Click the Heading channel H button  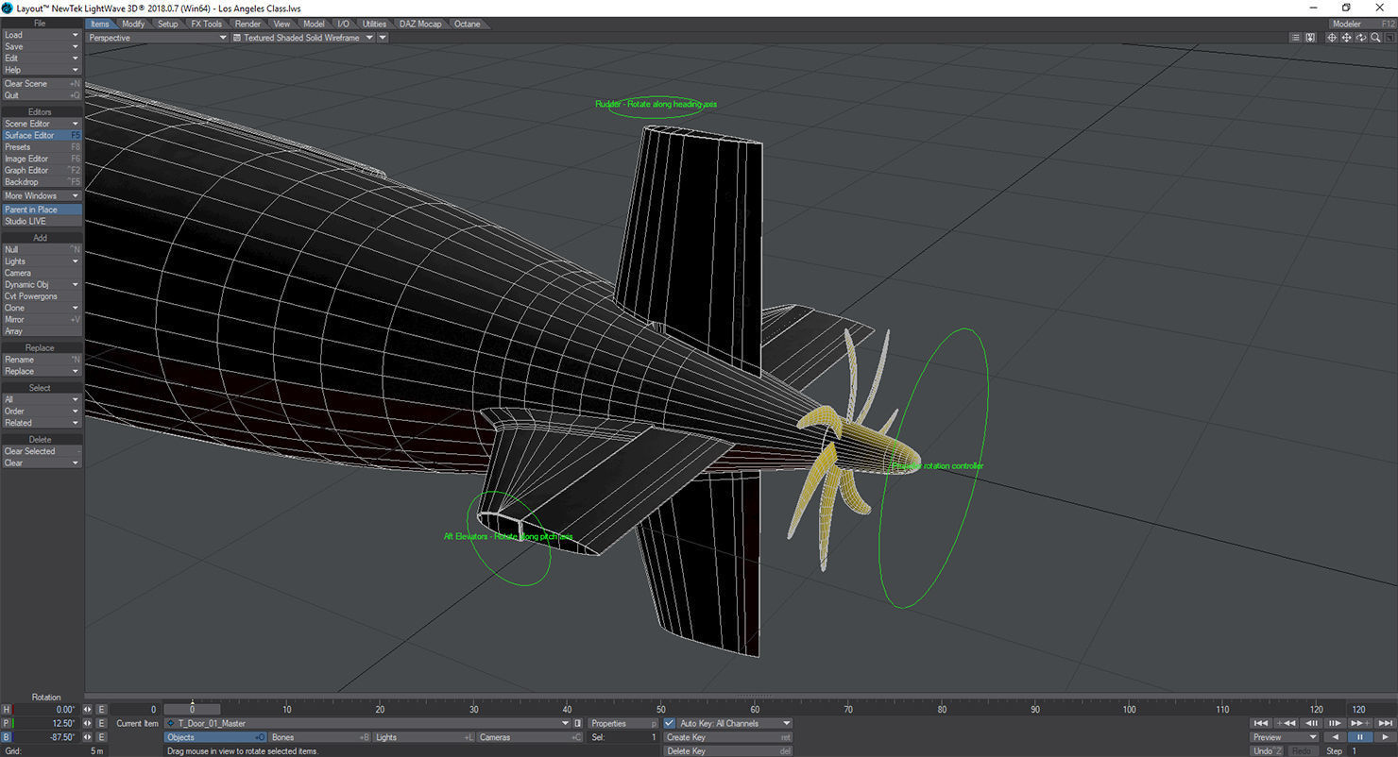[x=7, y=710]
